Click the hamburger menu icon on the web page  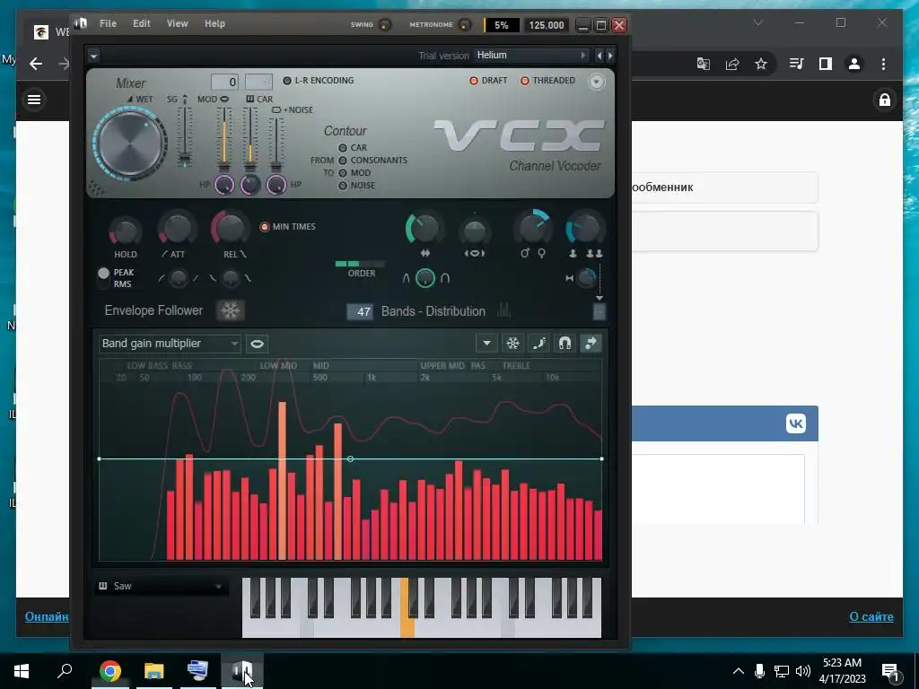pos(34,100)
